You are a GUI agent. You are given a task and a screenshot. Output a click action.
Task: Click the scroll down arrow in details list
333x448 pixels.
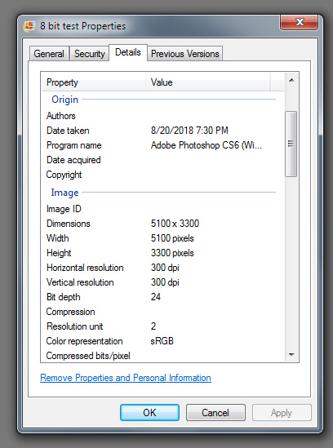291,355
